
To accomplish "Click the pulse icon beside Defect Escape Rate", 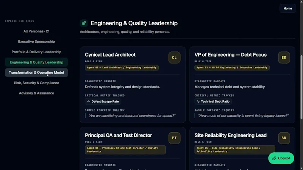I will (x=89, y=101).
